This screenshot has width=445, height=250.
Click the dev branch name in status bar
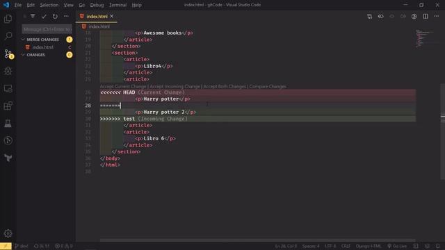[22, 246]
